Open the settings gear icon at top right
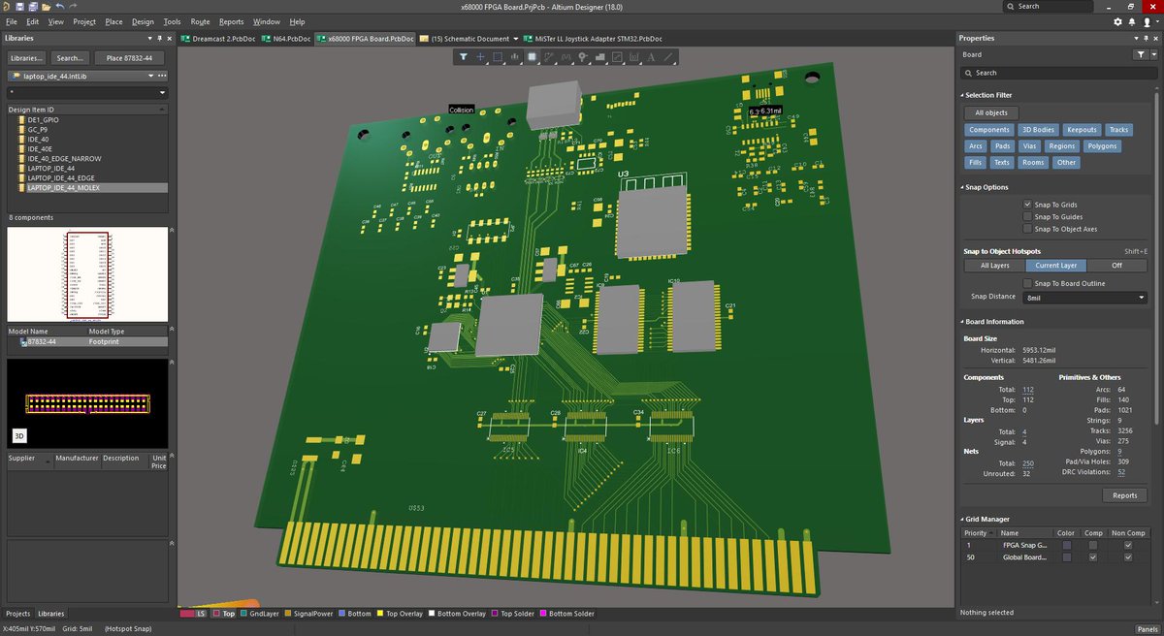The height and width of the screenshot is (636, 1164). 1117,21
